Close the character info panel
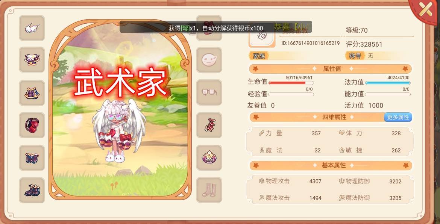 tap(425, 10)
